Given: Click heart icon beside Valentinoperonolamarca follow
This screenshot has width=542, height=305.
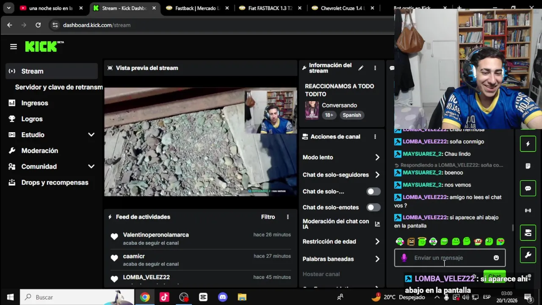Looking at the screenshot, I should click(114, 237).
